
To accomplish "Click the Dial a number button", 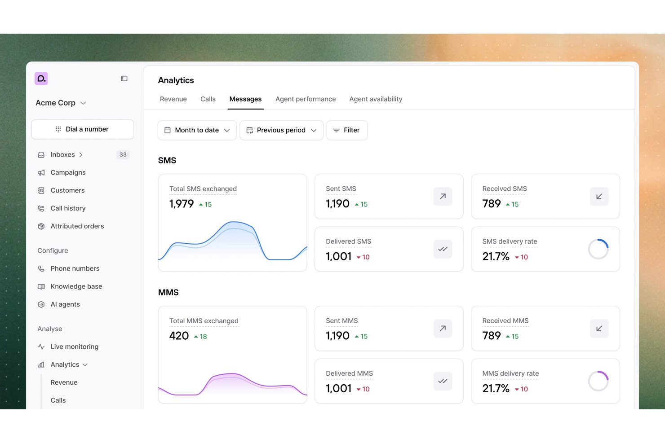I will coord(83,129).
